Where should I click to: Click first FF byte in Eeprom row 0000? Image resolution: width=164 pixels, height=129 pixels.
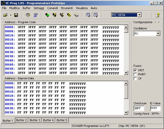coord(19,83)
